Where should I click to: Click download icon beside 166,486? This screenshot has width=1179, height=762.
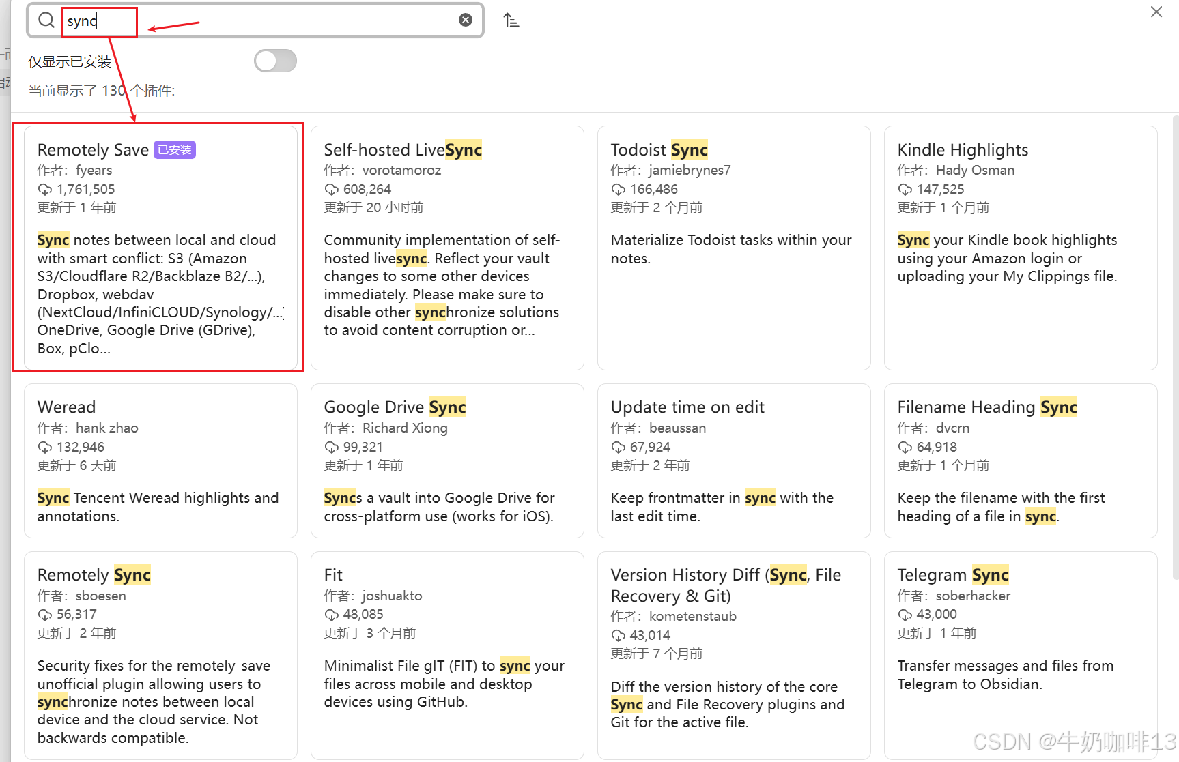point(618,190)
